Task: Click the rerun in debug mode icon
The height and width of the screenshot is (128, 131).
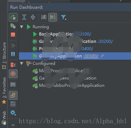Action: [13, 26]
